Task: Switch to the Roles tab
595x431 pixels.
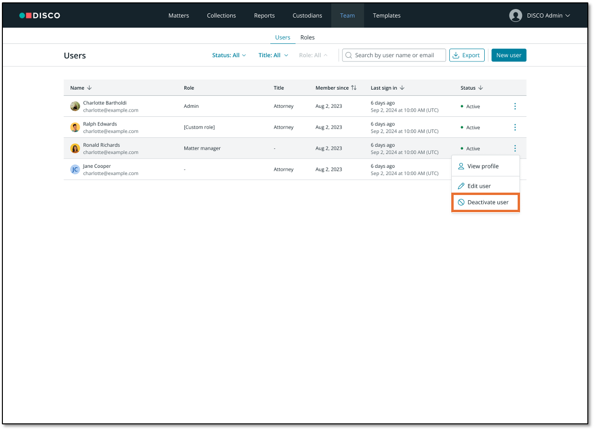Action: pyautogui.click(x=308, y=37)
